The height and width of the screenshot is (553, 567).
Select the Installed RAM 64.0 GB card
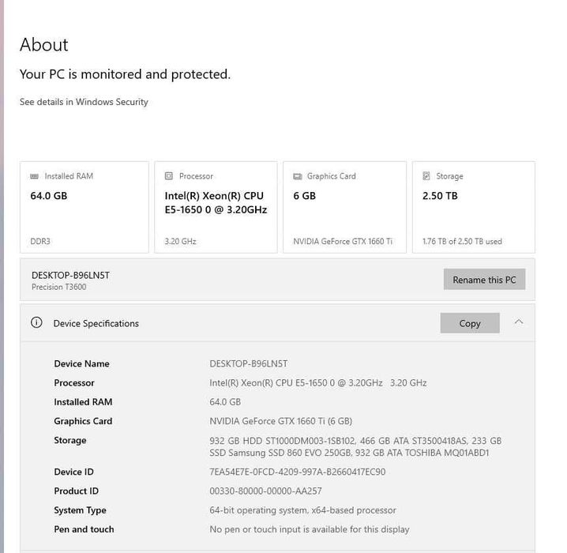(x=84, y=207)
